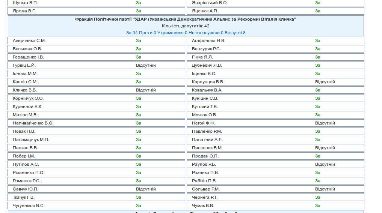Select the row for Бєлькова О.В.
The width and height of the screenshot is (382, 213).
(x=96, y=49)
